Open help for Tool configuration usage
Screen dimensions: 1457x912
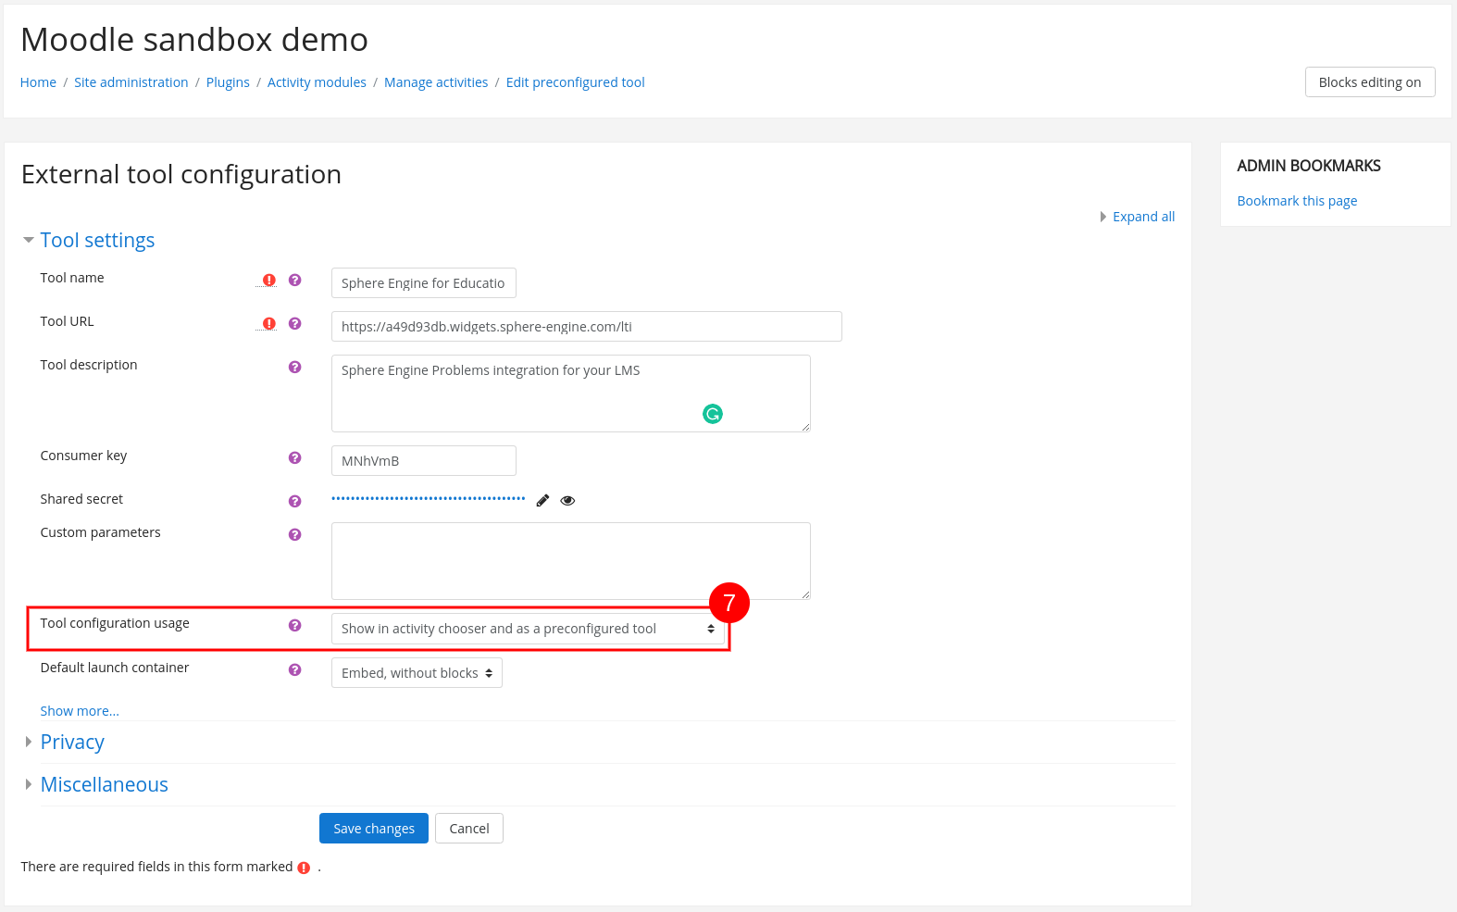click(294, 625)
